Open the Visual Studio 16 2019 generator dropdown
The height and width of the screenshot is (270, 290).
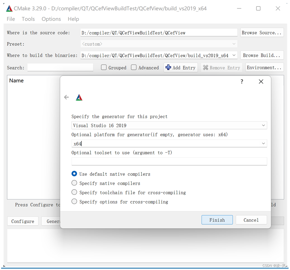(x=169, y=125)
